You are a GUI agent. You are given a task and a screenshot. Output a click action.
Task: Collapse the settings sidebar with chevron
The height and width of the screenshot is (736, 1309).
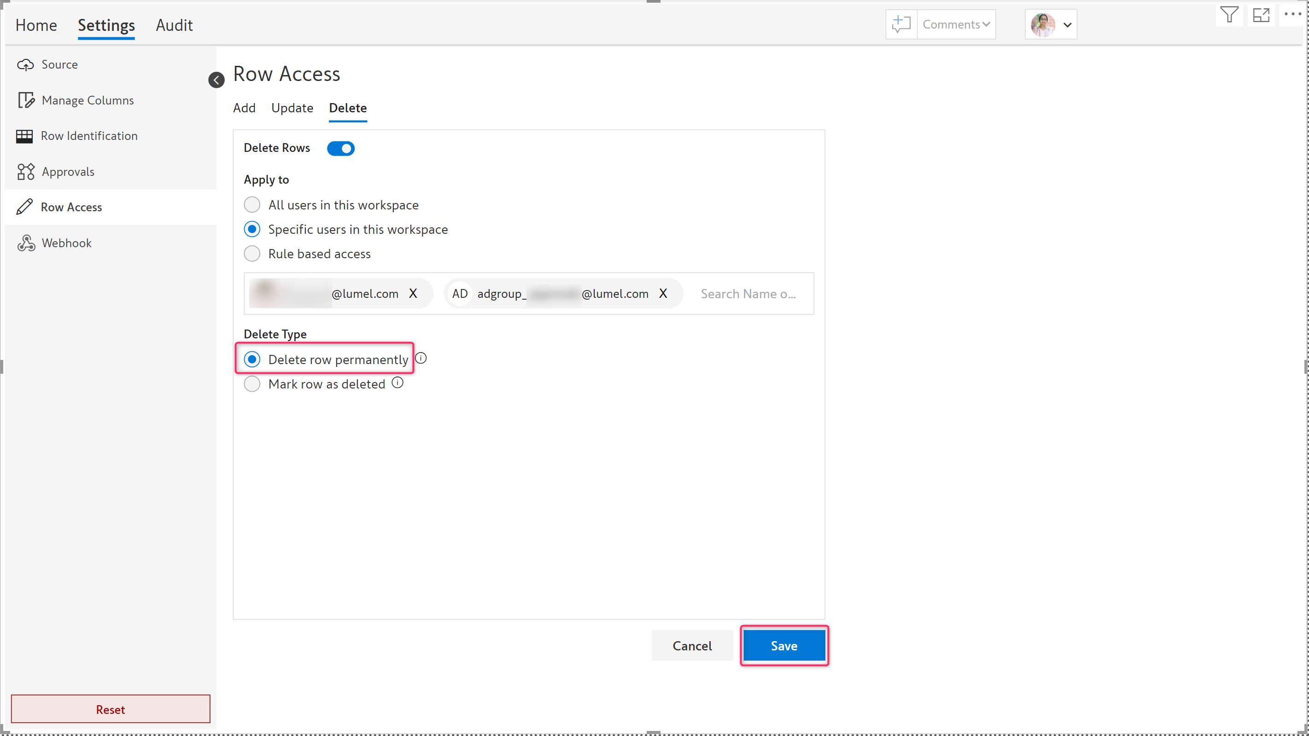pos(216,80)
